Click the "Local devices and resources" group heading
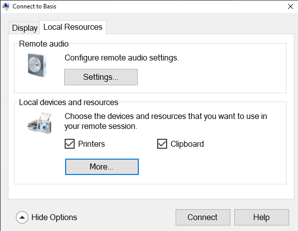This screenshot has width=298, height=231. click(x=69, y=102)
